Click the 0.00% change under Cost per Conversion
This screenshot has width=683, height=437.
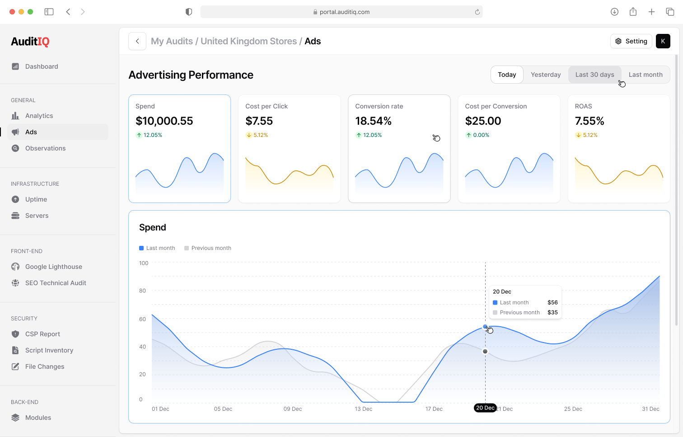click(481, 135)
